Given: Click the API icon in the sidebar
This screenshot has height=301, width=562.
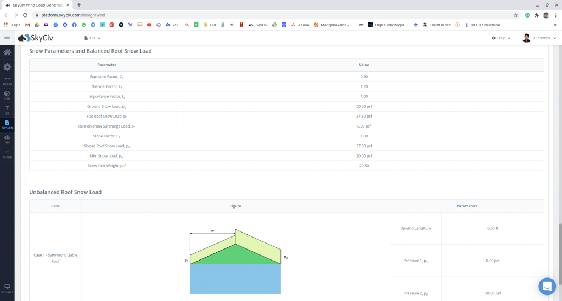Looking at the screenshot, I should [x=7, y=139].
